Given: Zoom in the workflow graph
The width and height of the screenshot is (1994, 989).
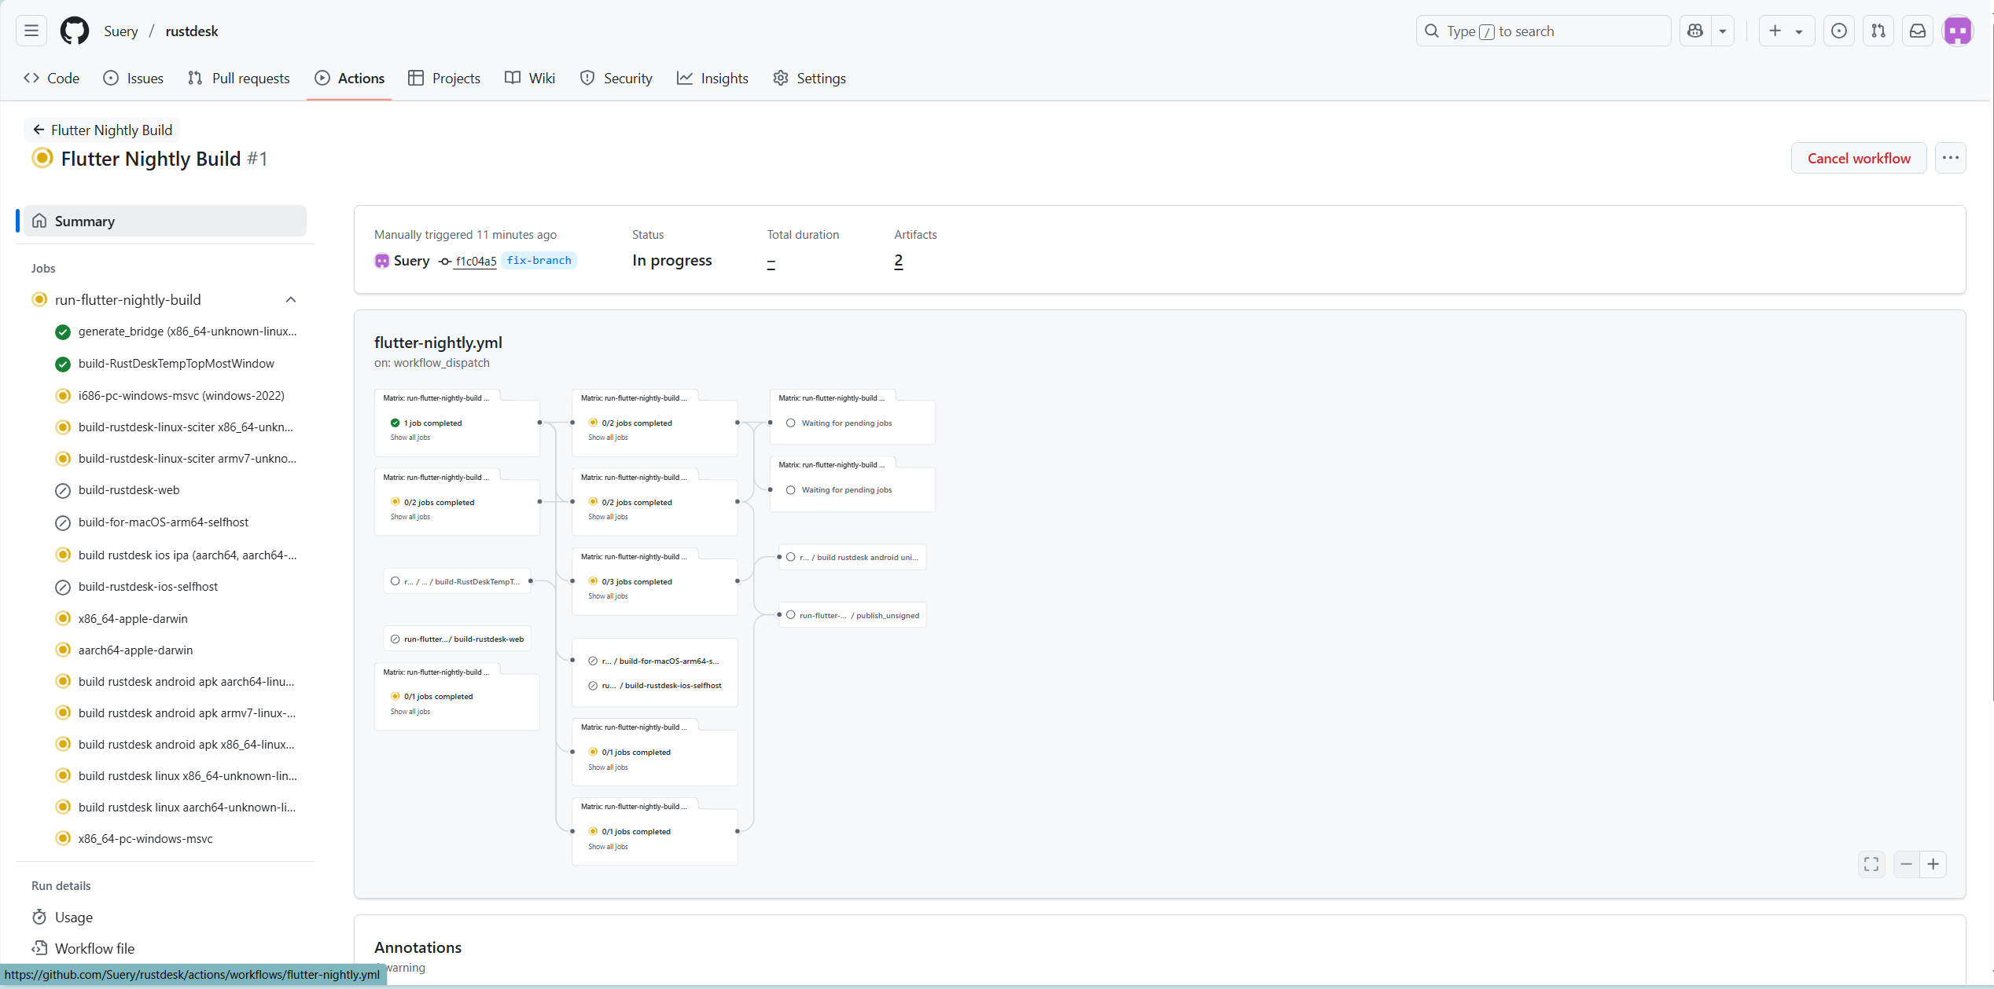Looking at the screenshot, I should 1933,864.
